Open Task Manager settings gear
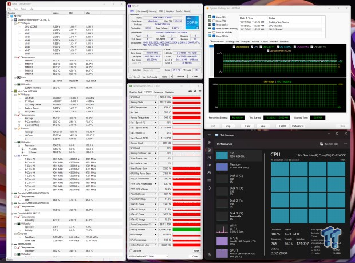The height and width of the screenshot is (263, 355). click(209, 254)
